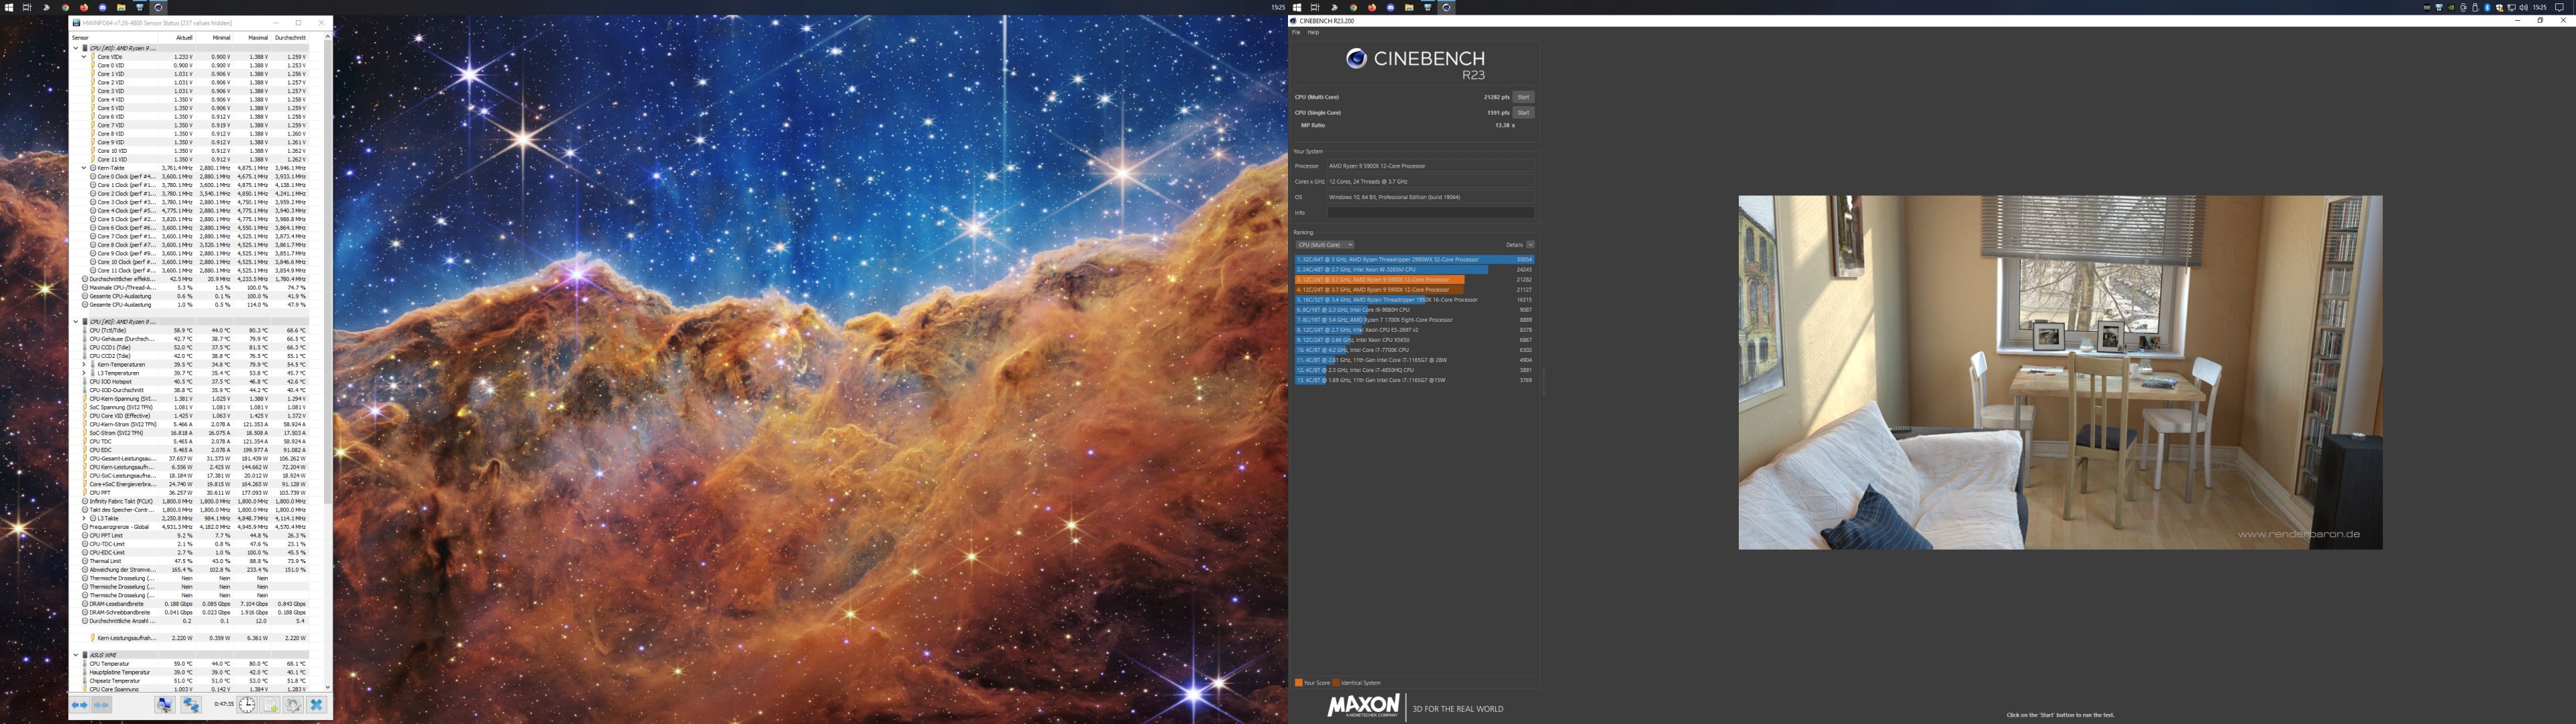Click the monitor magnifier icon in HWiNFO toolbar
Viewport: 2576px width, 724px height.
coord(165,705)
